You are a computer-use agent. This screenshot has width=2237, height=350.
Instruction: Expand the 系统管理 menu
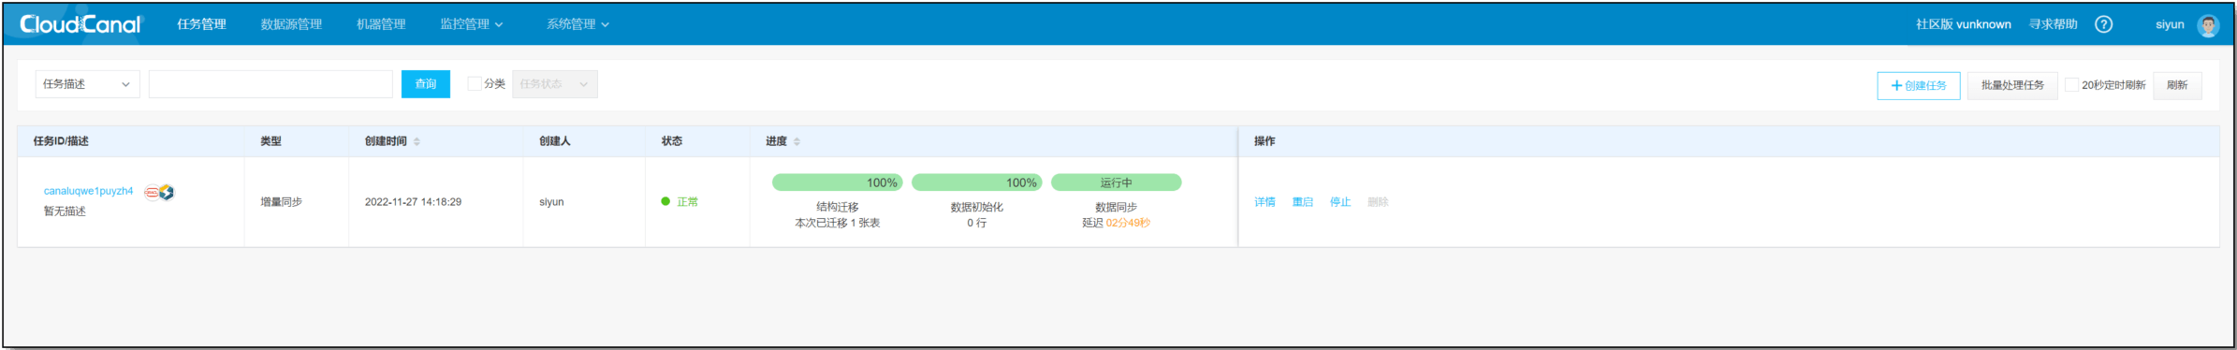(x=578, y=24)
